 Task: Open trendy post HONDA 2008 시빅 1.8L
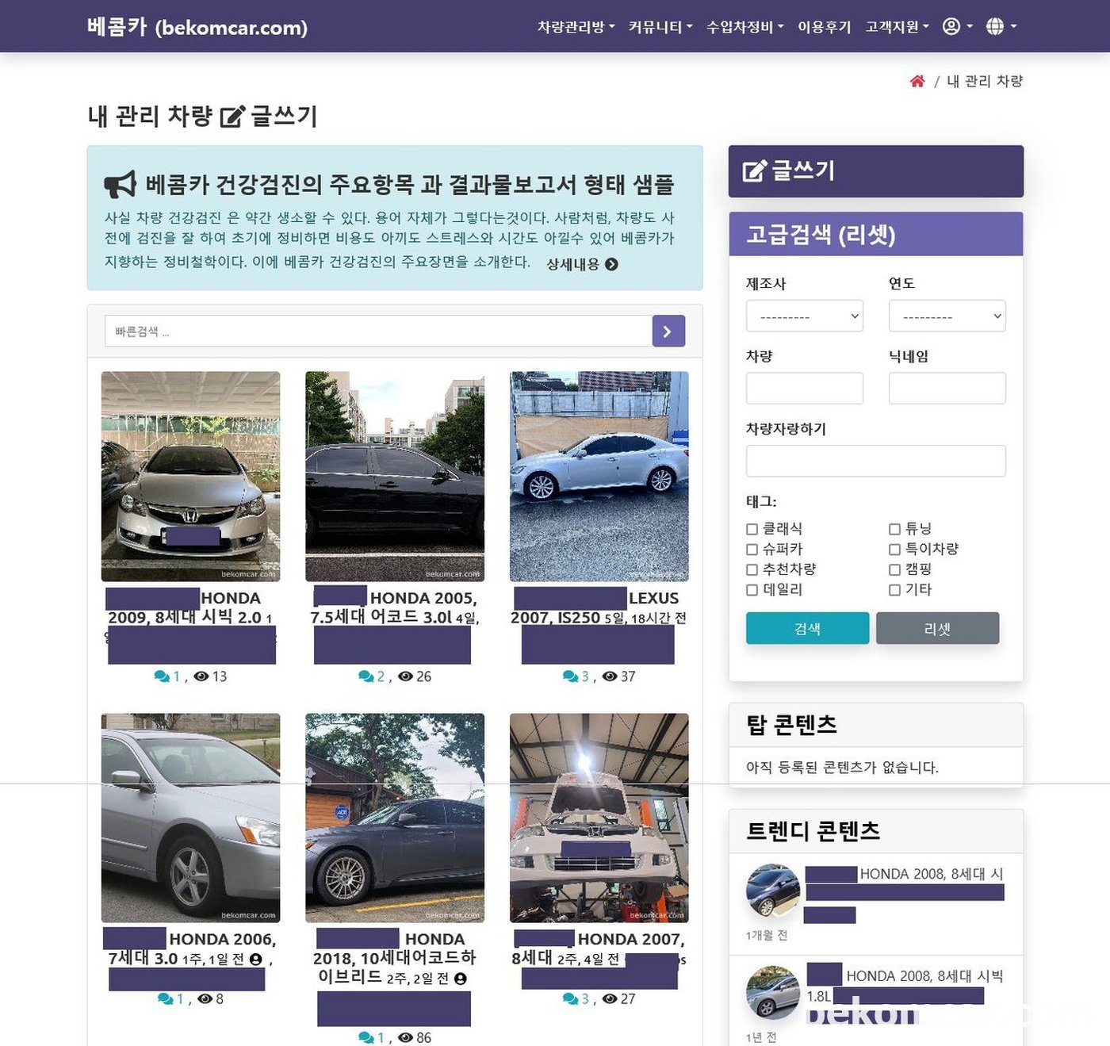(905, 986)
